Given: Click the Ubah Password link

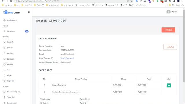Looking at the screenshot, I should (67, 58).
